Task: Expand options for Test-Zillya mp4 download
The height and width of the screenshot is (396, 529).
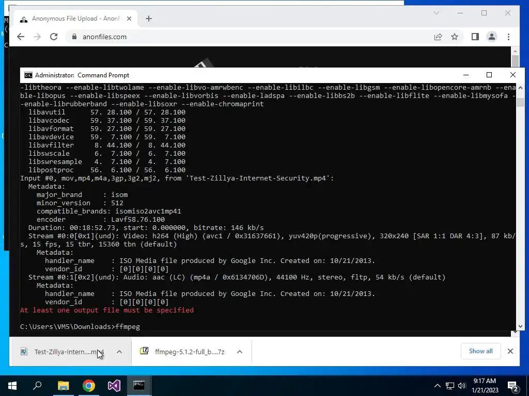Action: [x=119, y=352]
